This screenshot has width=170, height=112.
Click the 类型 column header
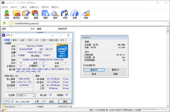pos(46,29)
